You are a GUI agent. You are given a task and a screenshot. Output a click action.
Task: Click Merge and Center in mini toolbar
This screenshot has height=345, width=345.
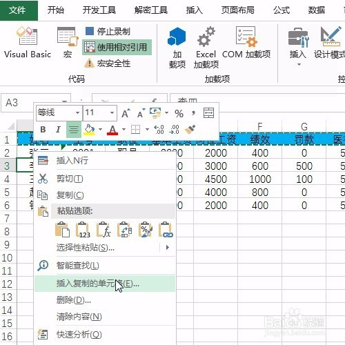click(208, 113)
